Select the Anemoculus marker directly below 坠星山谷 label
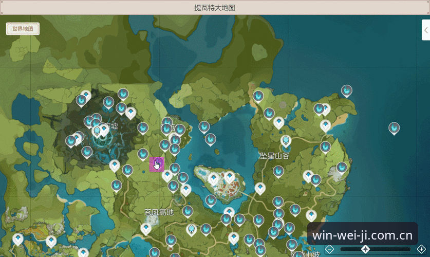This screenshot has height=257, width=430. tap(278, 172)
